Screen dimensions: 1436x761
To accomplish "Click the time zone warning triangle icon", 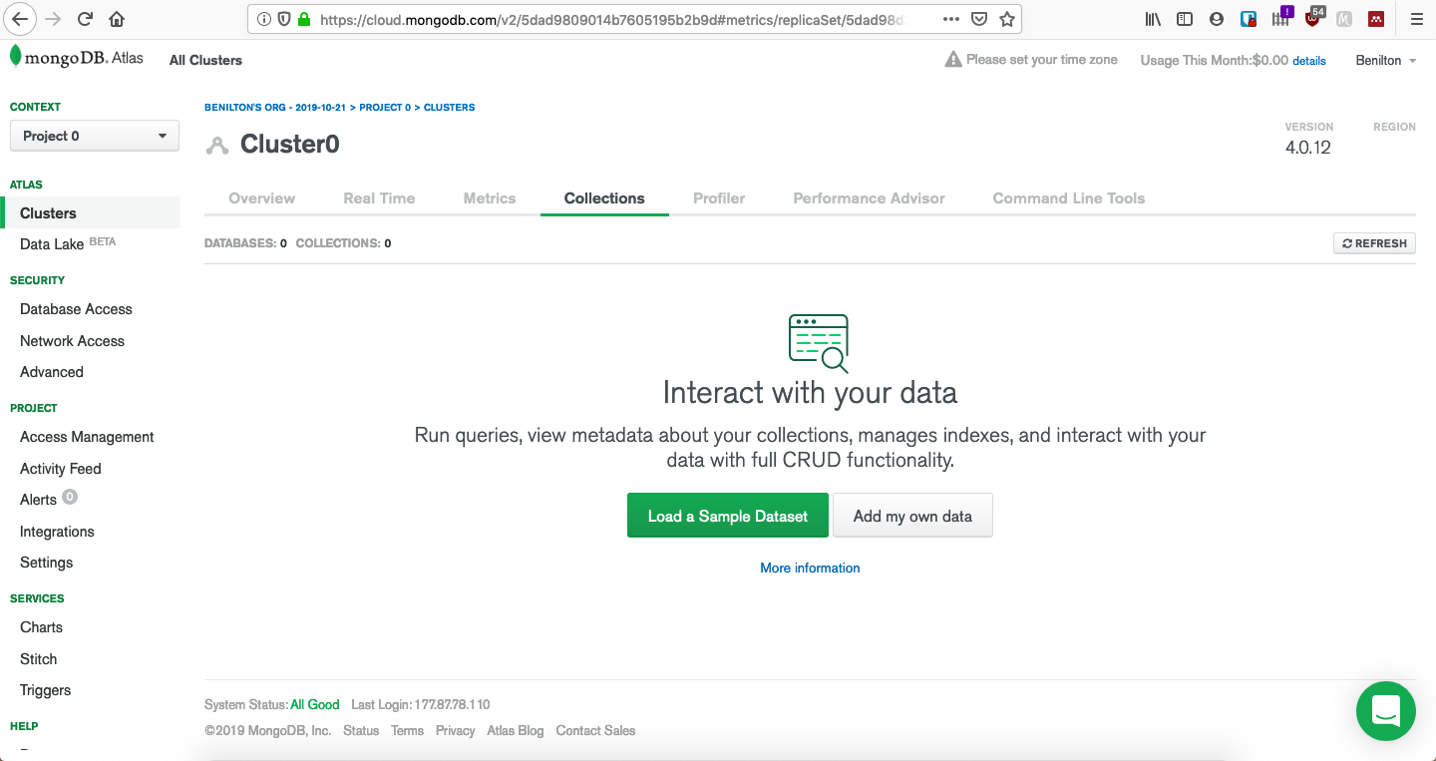I will (x=953, y=60).
